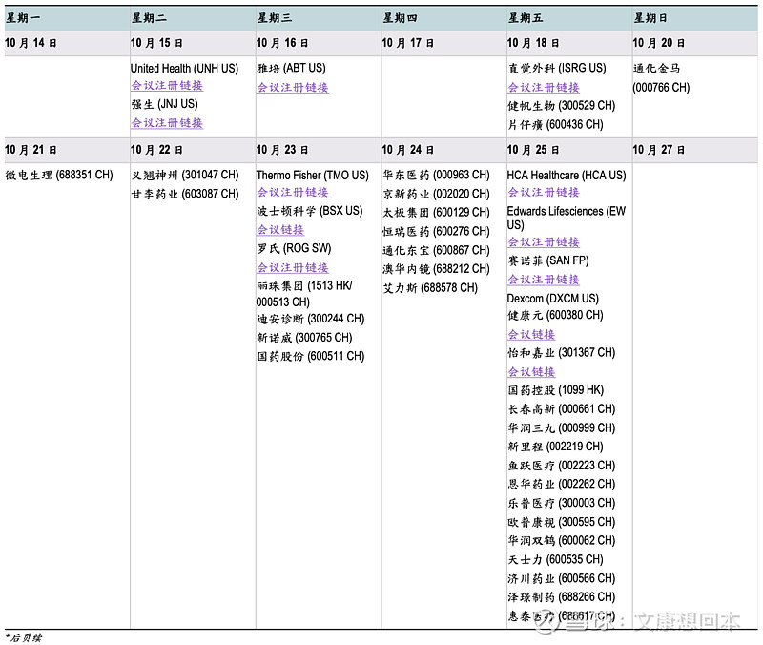The width and height of the screenshot is (763, 645).
Task: Open the United Health (UNH US) 会议注册链接 link
Action: point(167,86)
